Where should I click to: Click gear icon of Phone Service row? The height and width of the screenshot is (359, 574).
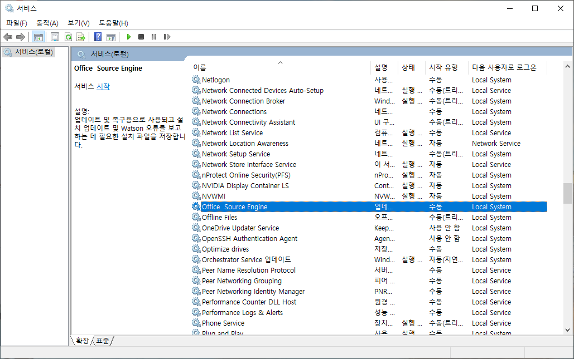(196, 323)
